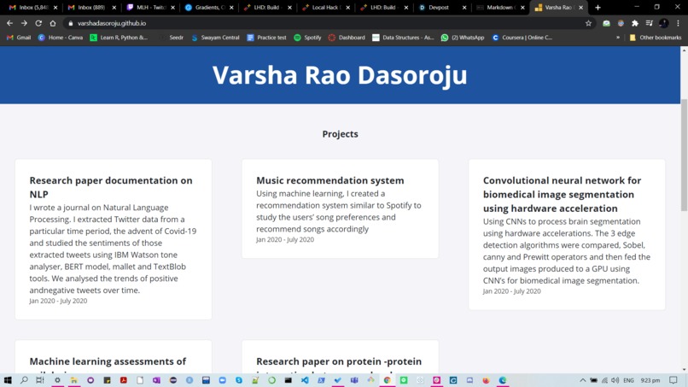Open the Practice test bookmark

266,38
